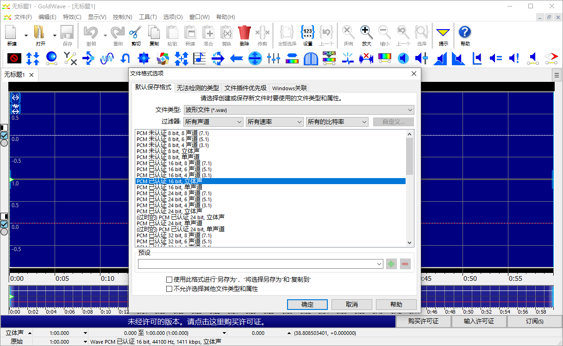This screenshot has width=563, height=346.
Task: Click the 购买许可证 button
Action: click(423, 321)
